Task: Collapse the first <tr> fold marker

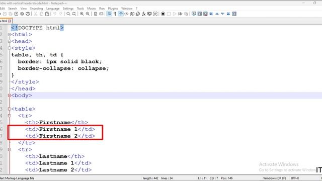Action: 9,116
